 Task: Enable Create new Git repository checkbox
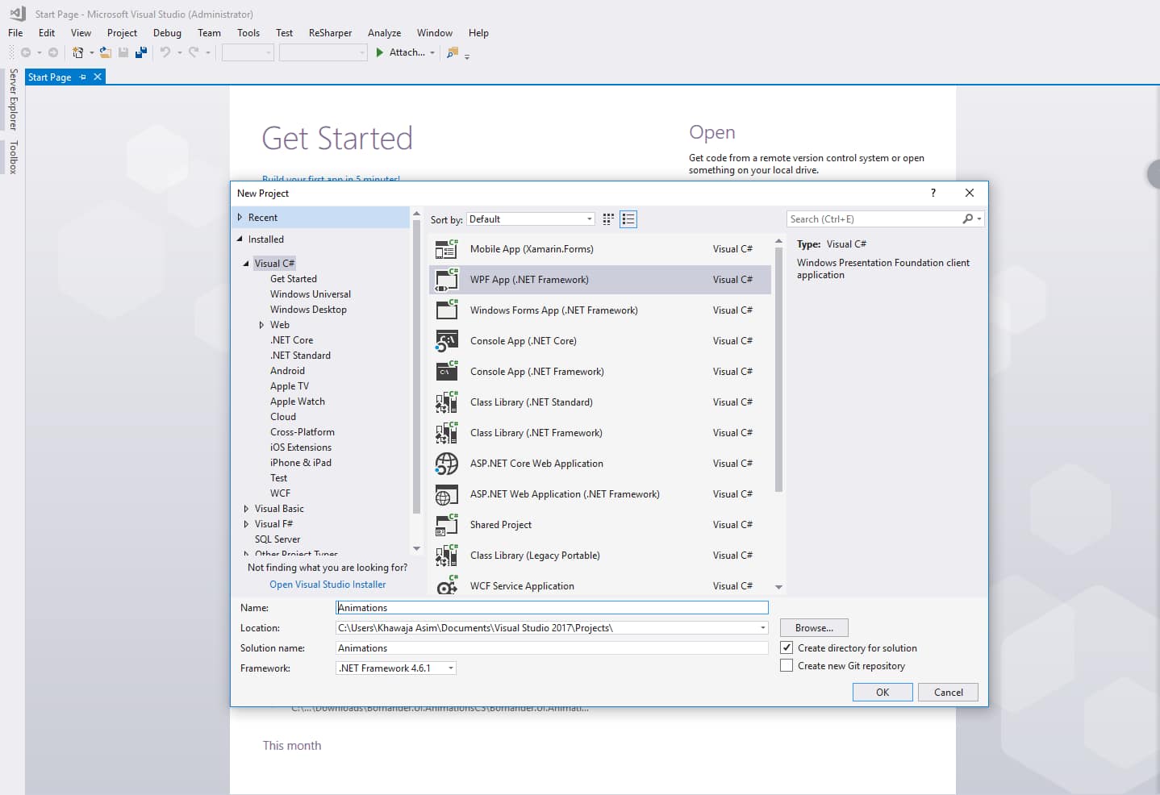click(x=787, y=666)
